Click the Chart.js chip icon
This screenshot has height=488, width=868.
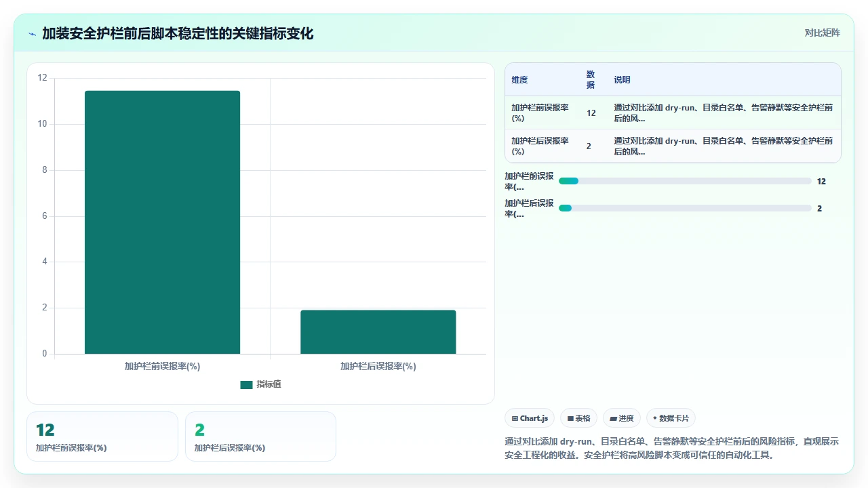[x=515, y=419]
